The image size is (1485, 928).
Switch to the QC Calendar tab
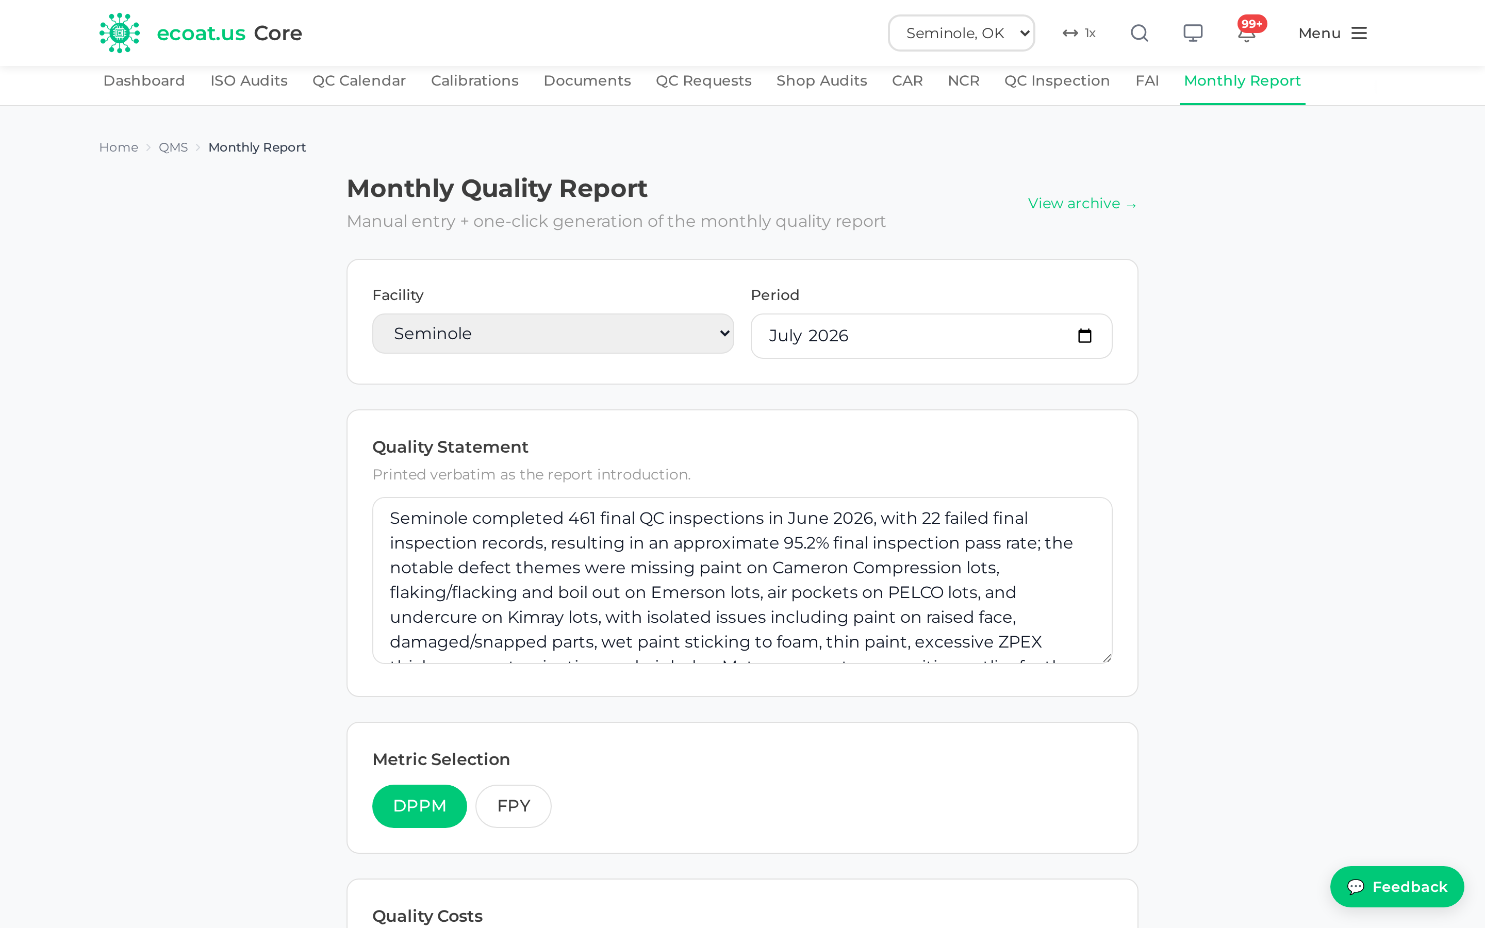(x=359, y=81)
